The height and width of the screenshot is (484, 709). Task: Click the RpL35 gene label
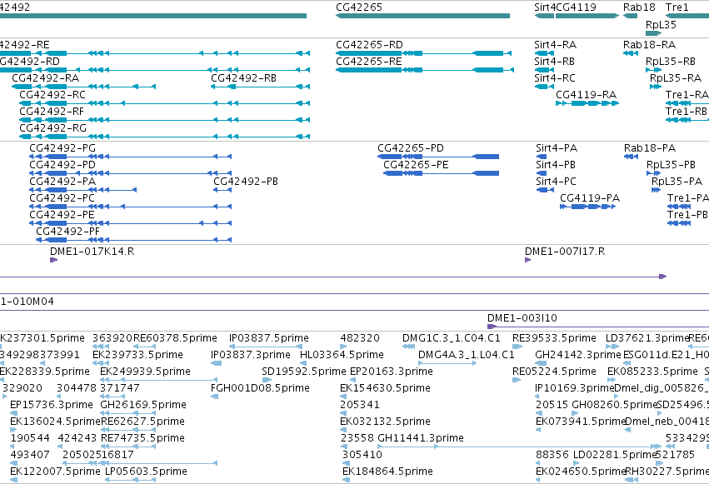661,25
